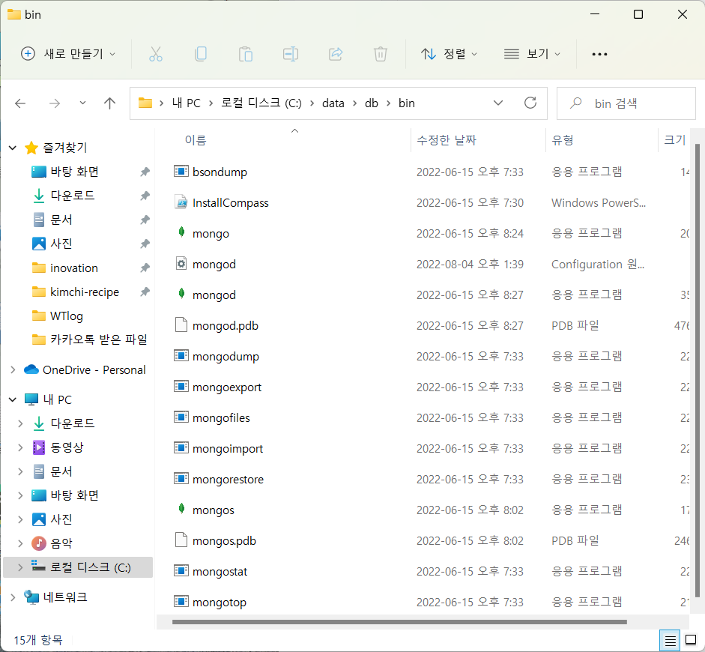Select the mongod.pdb file icon
Screen dimensions: 705x652
click(x=181, y=325)
